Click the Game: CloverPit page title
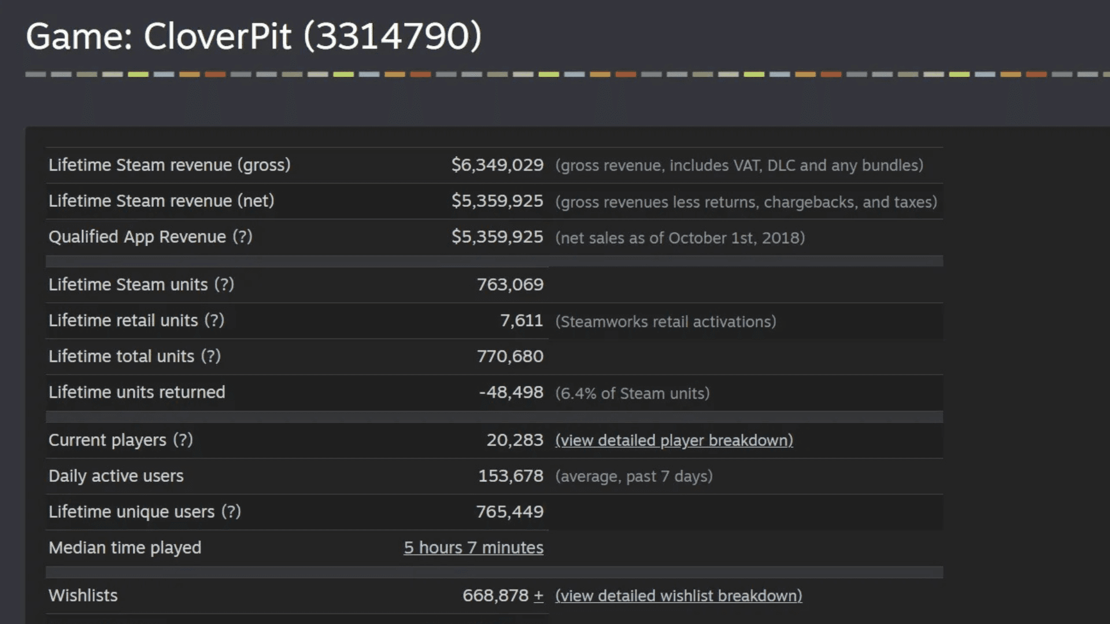Screen dimensions: 1110x624 [x=253, y=36]
